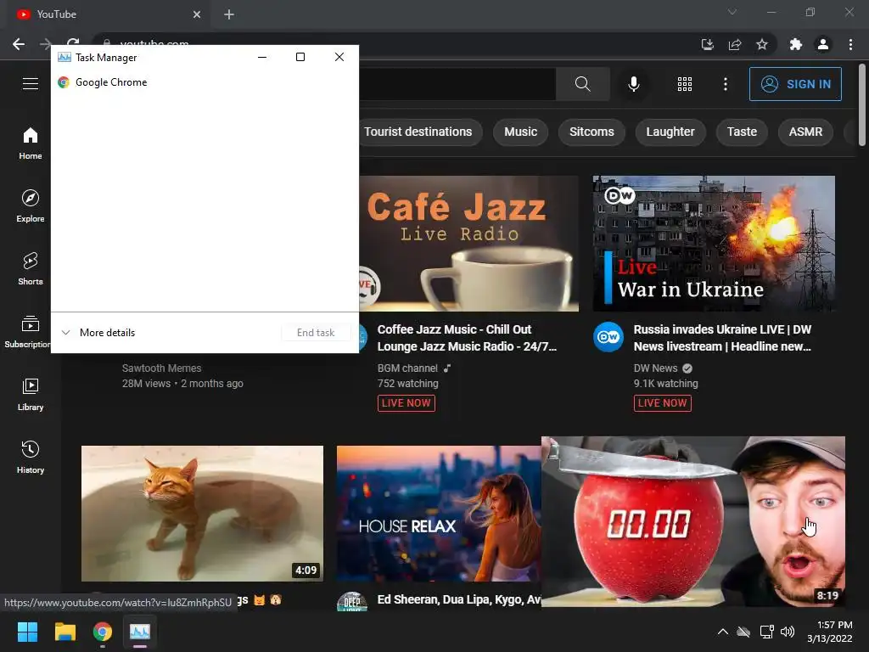The height and width of the screenshot is (652, 869).
Task: Select Taste filter chip
Action: (742, 132)
